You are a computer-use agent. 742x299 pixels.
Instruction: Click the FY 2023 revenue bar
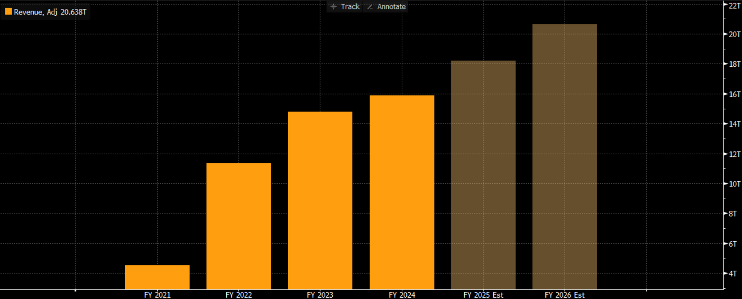click(320, 200)
